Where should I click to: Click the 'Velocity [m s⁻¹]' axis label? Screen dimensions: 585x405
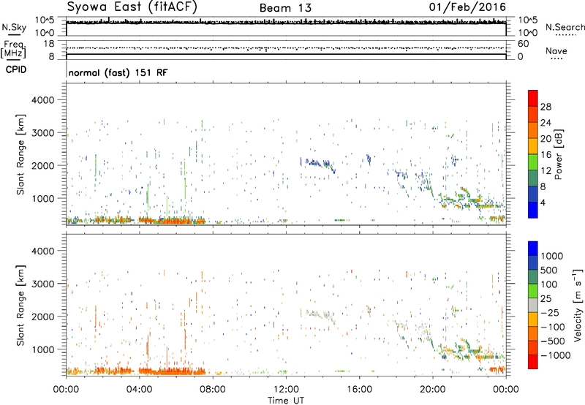pyautogui.click(x=578, y=305)
